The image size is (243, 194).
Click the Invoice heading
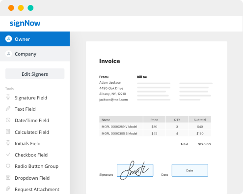109,61
